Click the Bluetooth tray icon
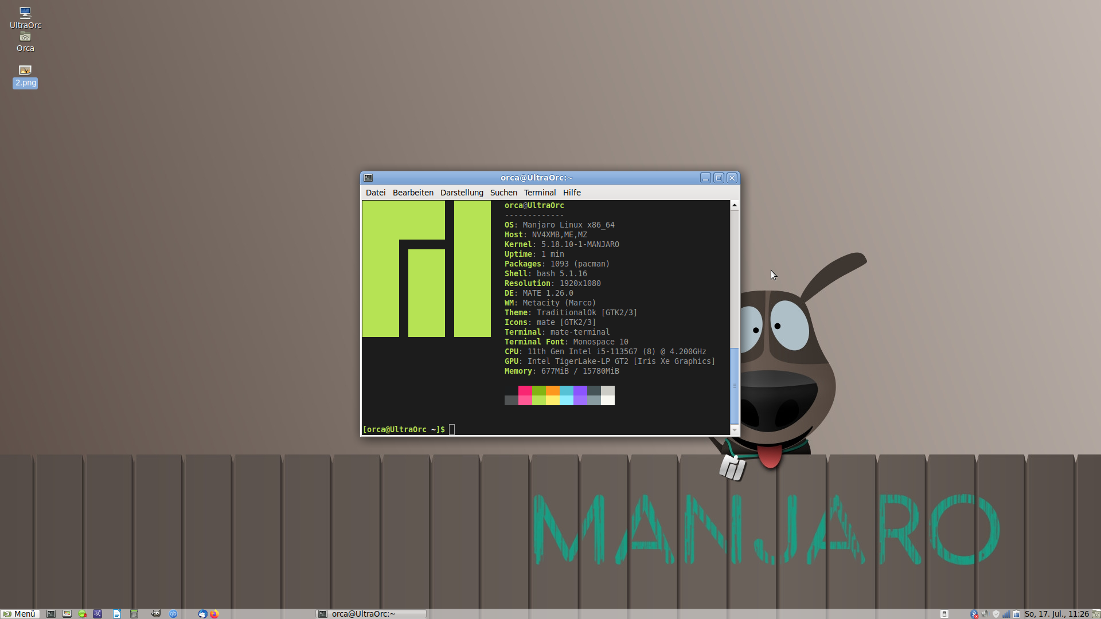 (x=974, y=614)
